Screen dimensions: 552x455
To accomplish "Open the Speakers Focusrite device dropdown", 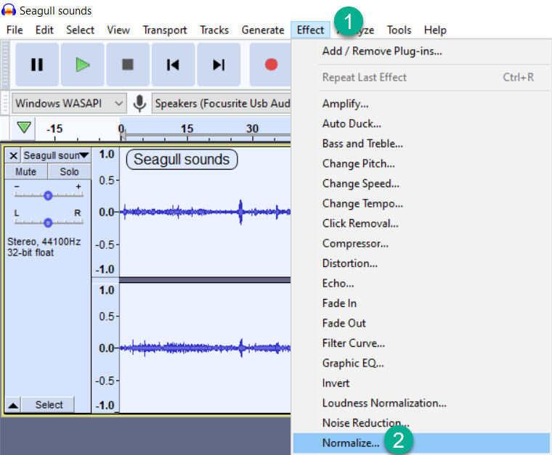I will pos(222,103).
